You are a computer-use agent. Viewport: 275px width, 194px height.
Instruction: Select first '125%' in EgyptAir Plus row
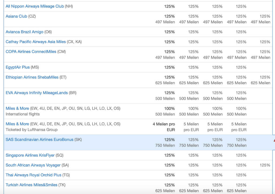click(169, 67)
